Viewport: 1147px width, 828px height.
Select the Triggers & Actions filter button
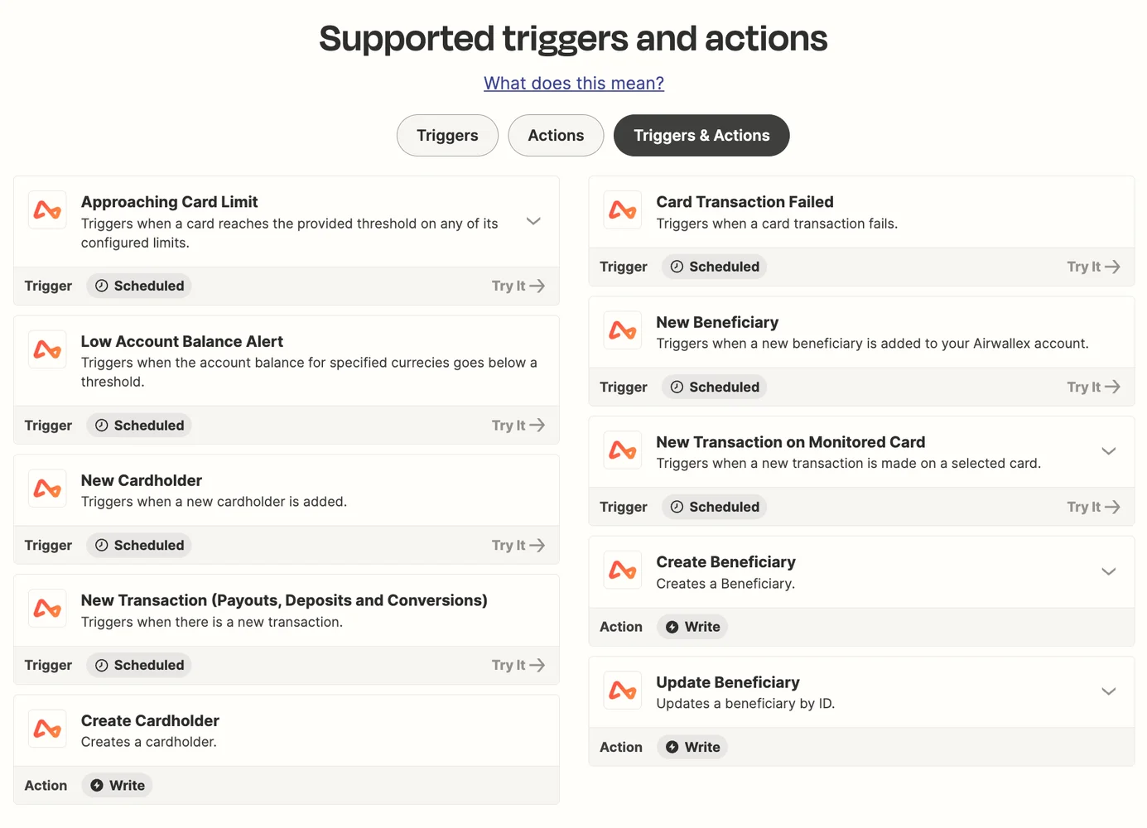(x=701, y=135)
